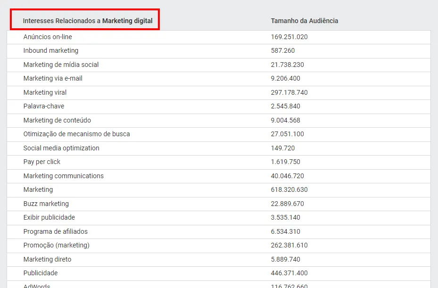Click the Promoção (marketing) row
This screenshot has height=288, width=438.
tap(57, 245)
